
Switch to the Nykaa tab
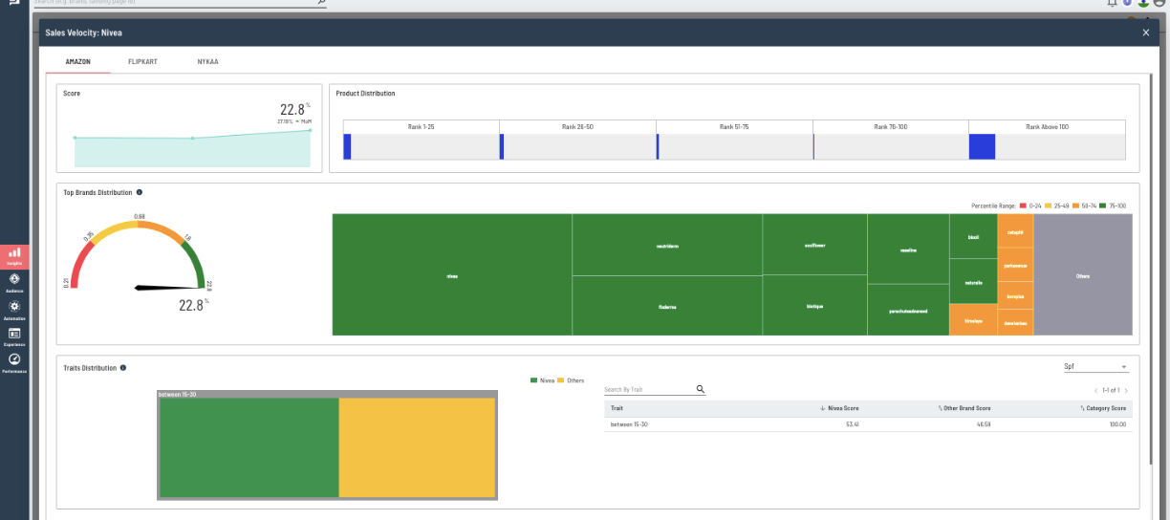(207, 61)
